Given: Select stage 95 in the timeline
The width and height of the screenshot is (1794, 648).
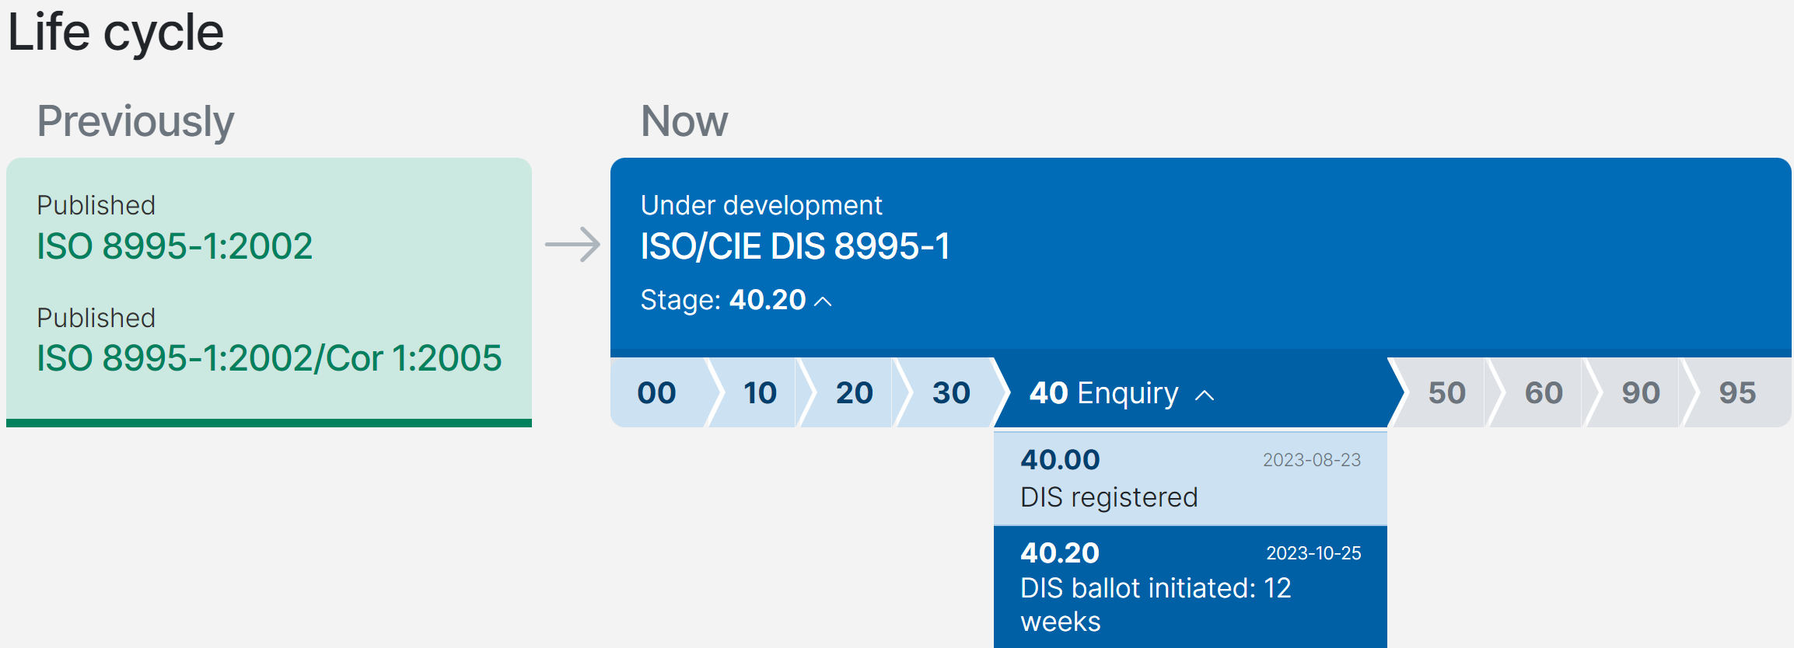Looking at the screenshot, I should [x=1737, y=393].
